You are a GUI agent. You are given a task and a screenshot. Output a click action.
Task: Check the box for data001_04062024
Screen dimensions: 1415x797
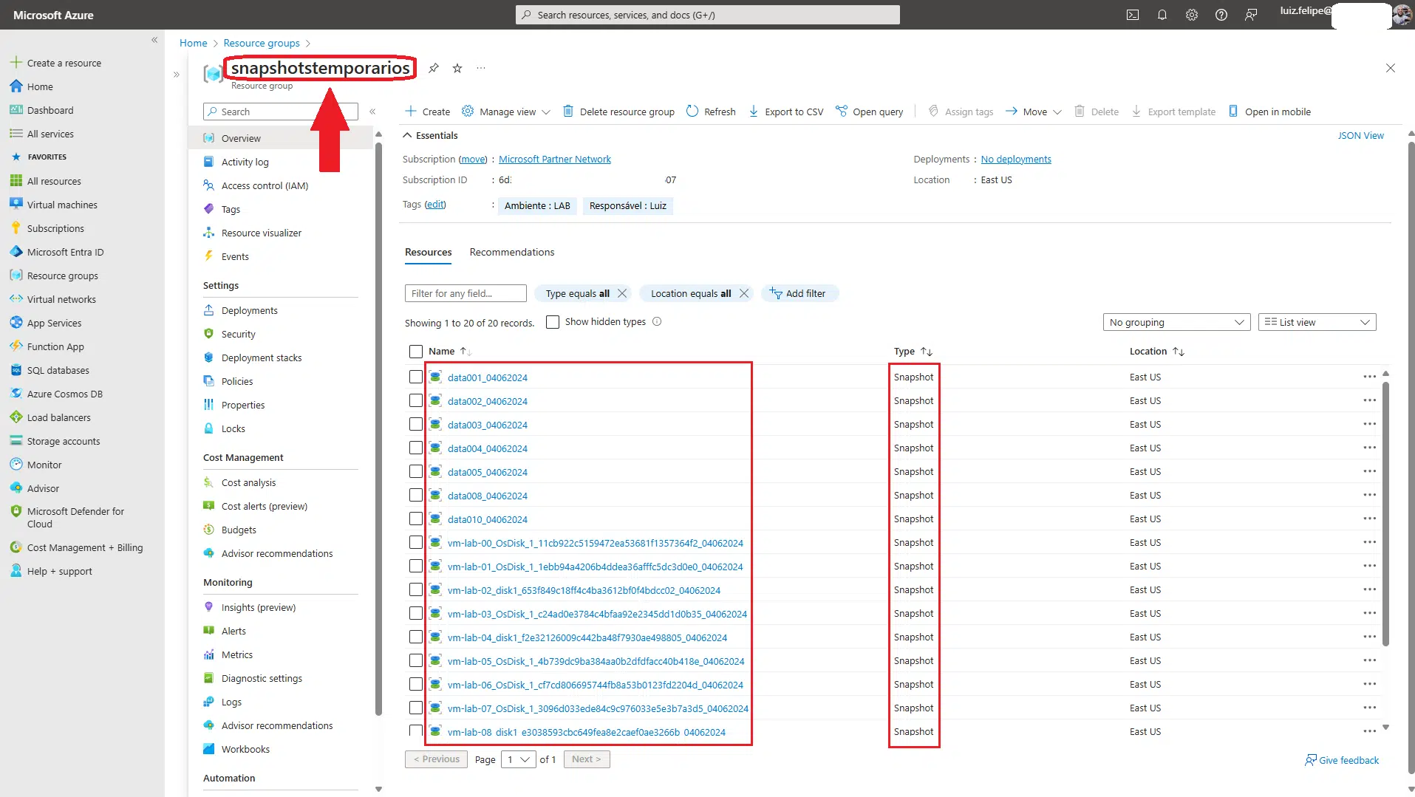(x=416, y=377)
